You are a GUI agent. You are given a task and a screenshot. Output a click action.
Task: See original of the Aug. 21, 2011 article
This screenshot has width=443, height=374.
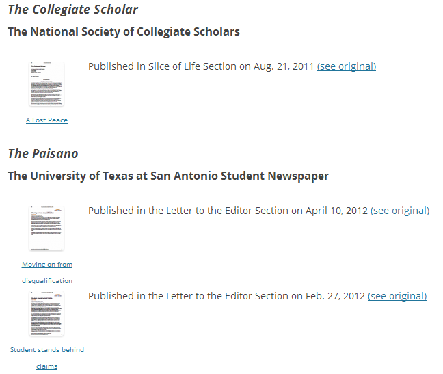346,66
